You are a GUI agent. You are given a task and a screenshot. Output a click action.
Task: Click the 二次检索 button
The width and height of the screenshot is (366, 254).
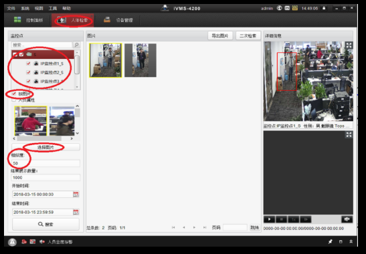(x=248, y=35)
